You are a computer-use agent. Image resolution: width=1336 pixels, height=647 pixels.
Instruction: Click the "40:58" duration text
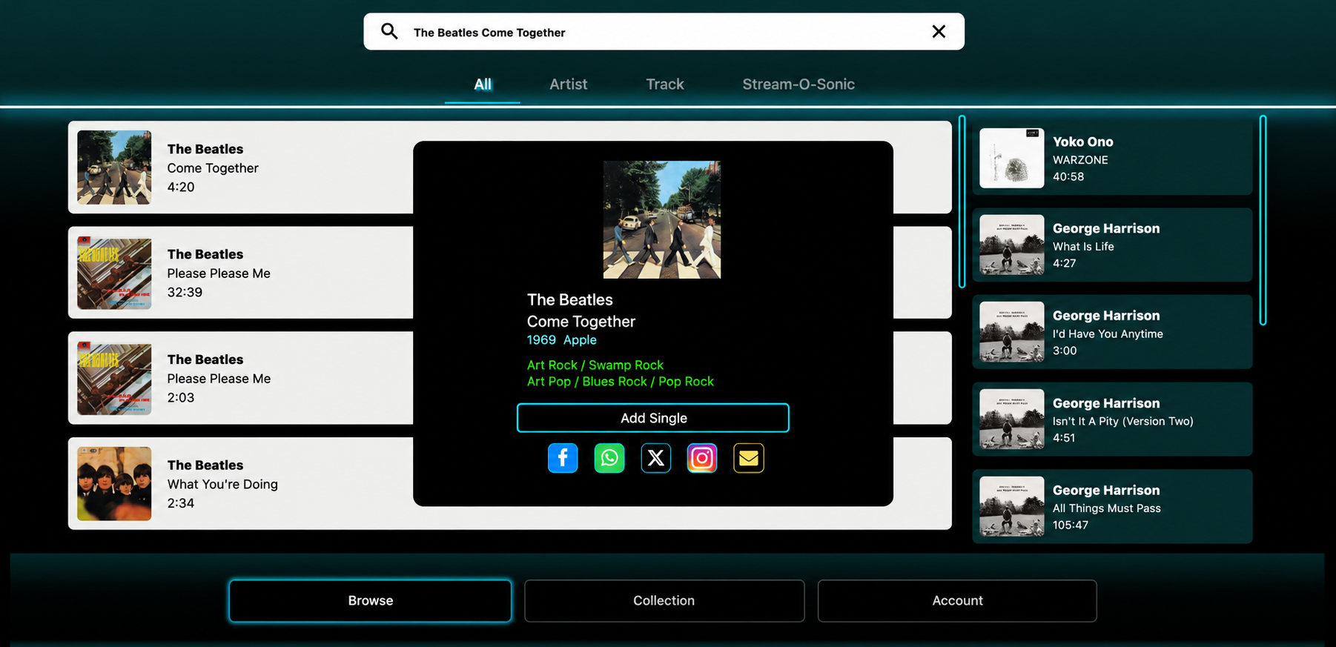pyautogui.click(x=1068, y=177)
